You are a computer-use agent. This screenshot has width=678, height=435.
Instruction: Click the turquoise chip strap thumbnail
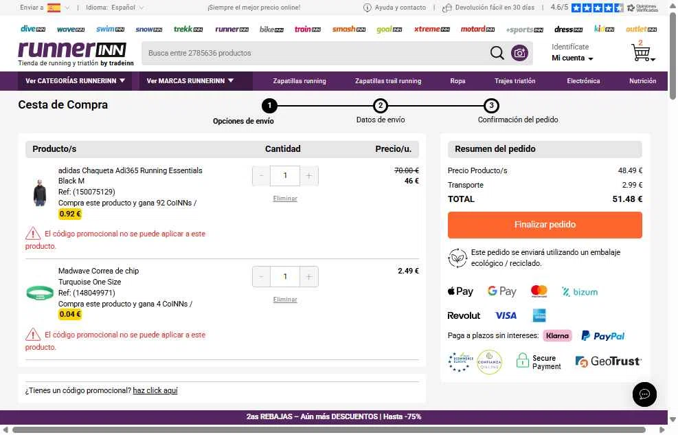[39, 293]
